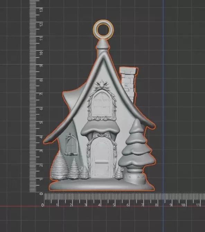Click the arched front door of the house
The width and height of the screenshot is (205, 232).
click(102, 158)
